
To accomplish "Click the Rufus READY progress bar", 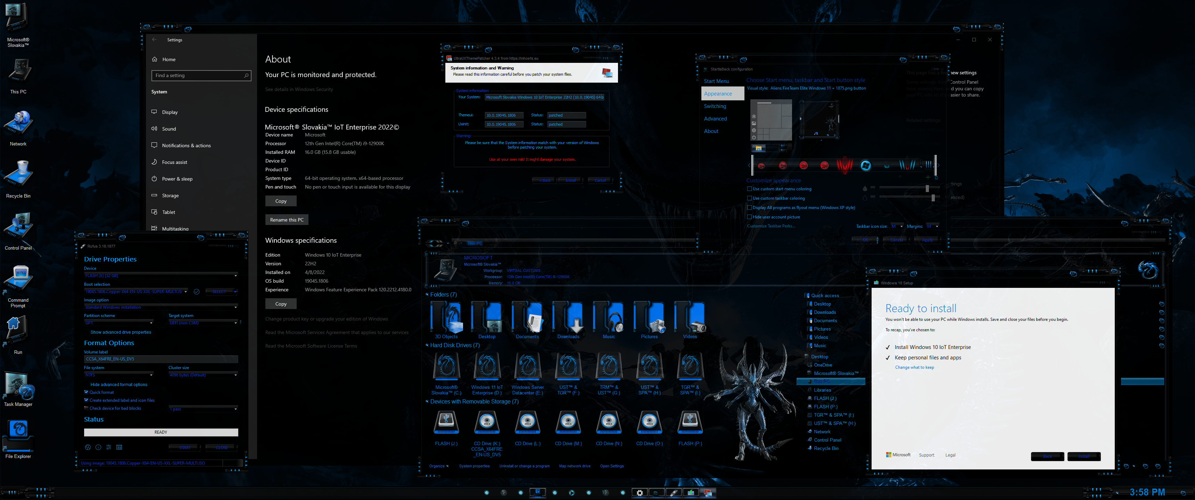I will [161, 432].
